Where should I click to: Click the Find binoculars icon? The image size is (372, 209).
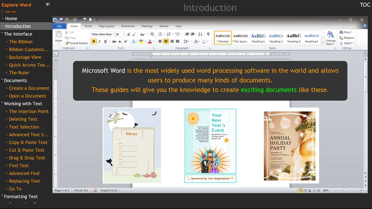pyautogui.click(x=341, y=32)
